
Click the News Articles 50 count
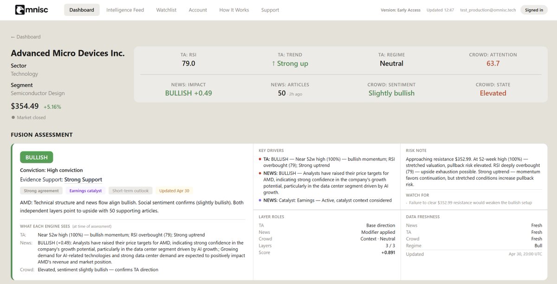pyautogui.click(x=281, y=93)
